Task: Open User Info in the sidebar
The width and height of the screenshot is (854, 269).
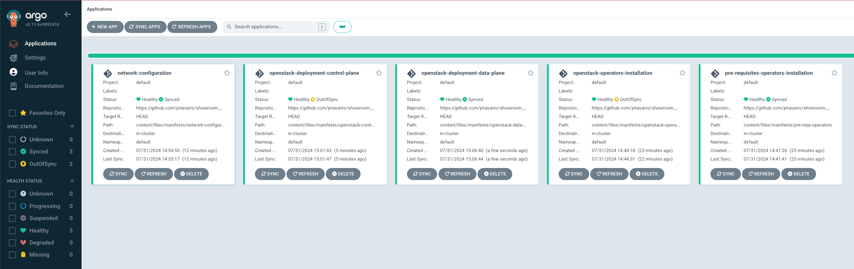Action: tap(36, 73)
